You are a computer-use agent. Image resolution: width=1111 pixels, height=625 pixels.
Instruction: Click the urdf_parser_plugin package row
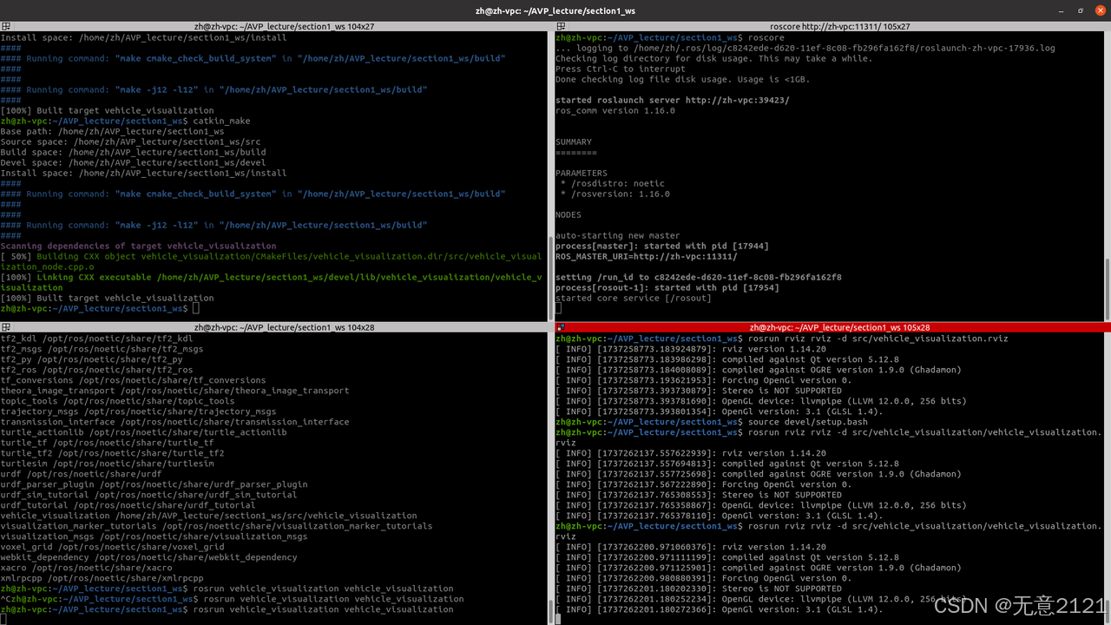[154, 484]
